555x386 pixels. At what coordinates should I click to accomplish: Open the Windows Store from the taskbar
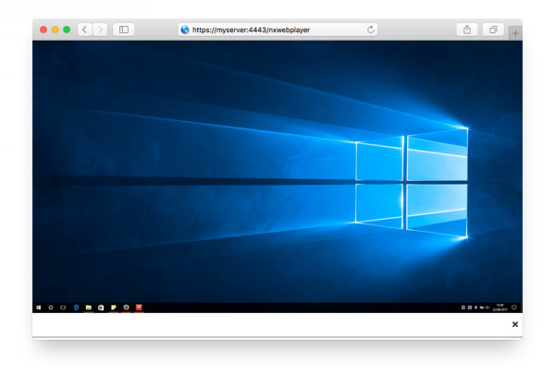[101, 308]
